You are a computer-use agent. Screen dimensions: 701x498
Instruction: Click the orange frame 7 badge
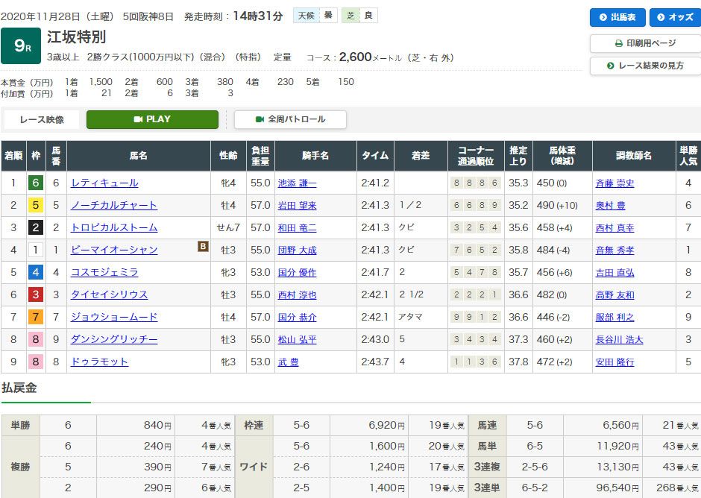[36, 317]
